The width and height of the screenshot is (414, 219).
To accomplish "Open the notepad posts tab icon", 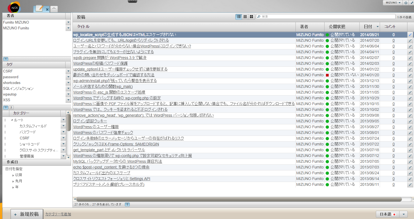I will tap(39, 9).
